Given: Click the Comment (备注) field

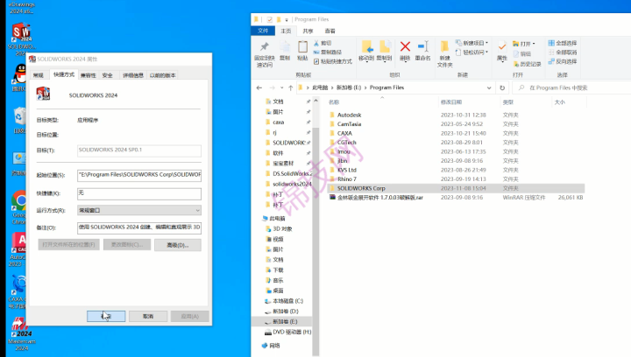Looking at the screenshot, I should [x=139, y=227].
